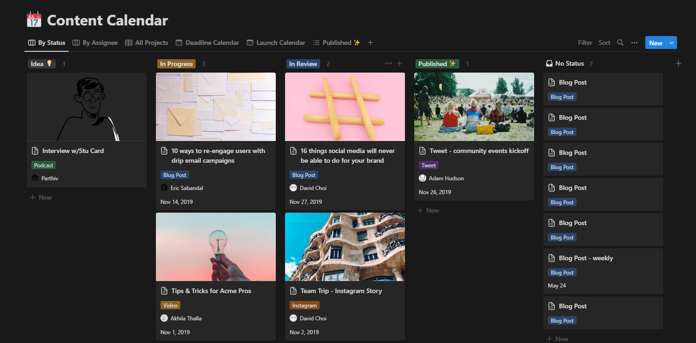This screenshot has width=696, height=343.
Task: Click the Podcast tag on the Interview card
Action: click(x=43, y=165)
